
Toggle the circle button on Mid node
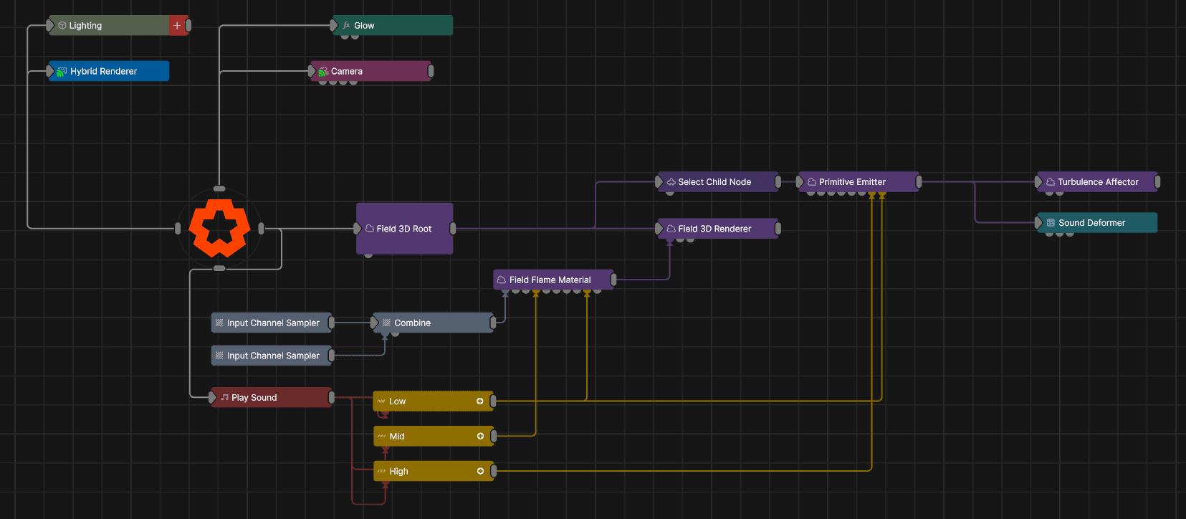(480, 437)
